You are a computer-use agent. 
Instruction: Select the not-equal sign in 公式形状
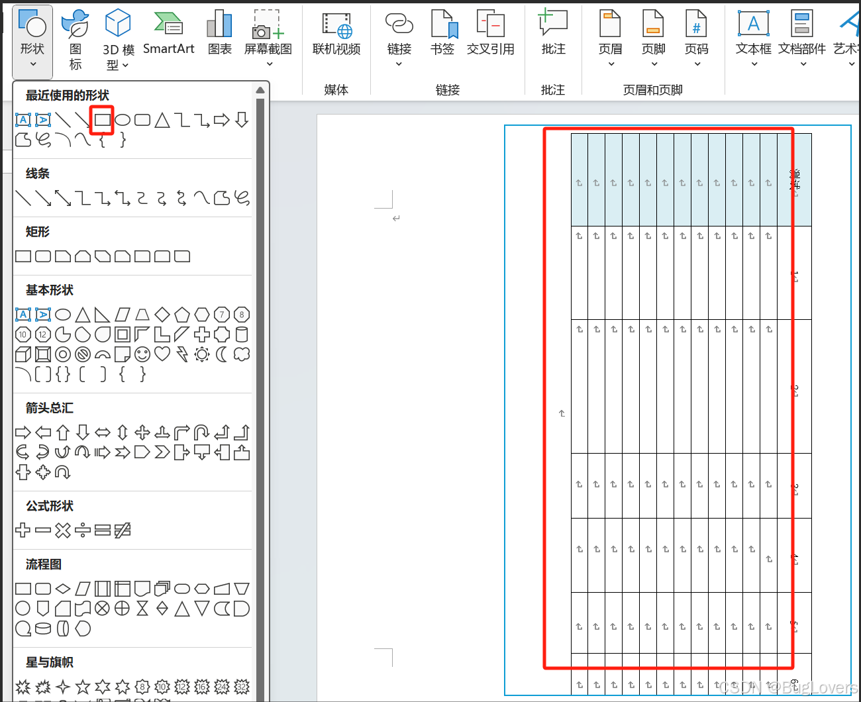tap(123, 530)
